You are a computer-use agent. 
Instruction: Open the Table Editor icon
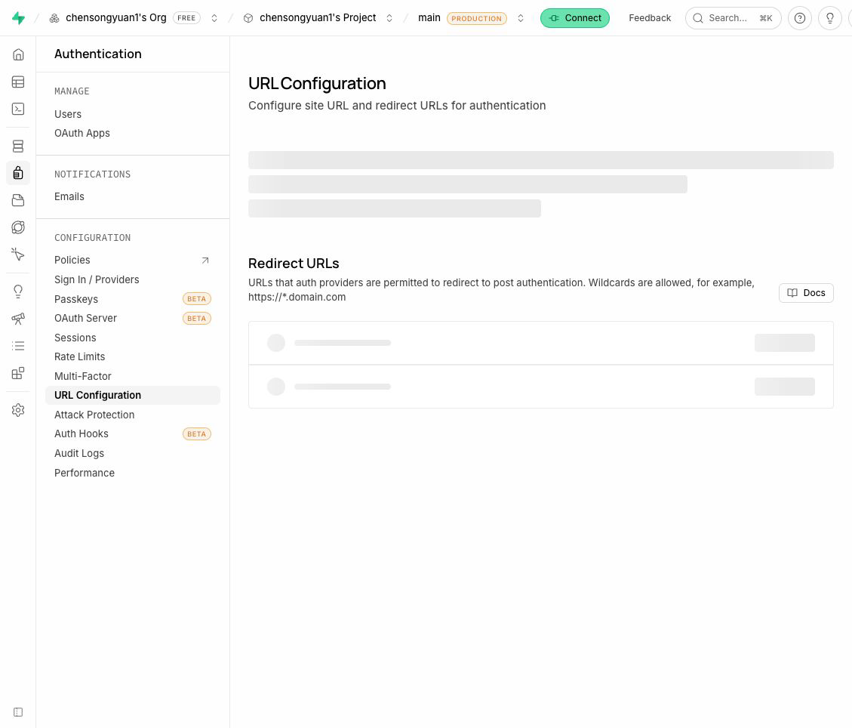(x=18, y=82)
